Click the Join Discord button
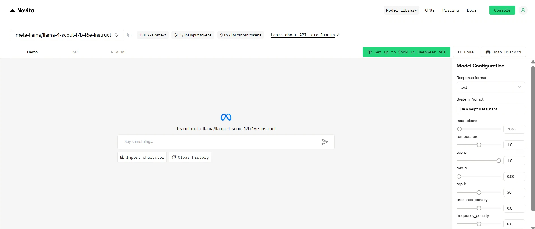Screen dimensions: 535x229 point(503,52)
